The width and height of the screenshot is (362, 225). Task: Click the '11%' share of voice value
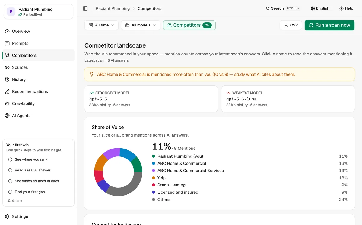pyautogui.click(x=162, y=147)
